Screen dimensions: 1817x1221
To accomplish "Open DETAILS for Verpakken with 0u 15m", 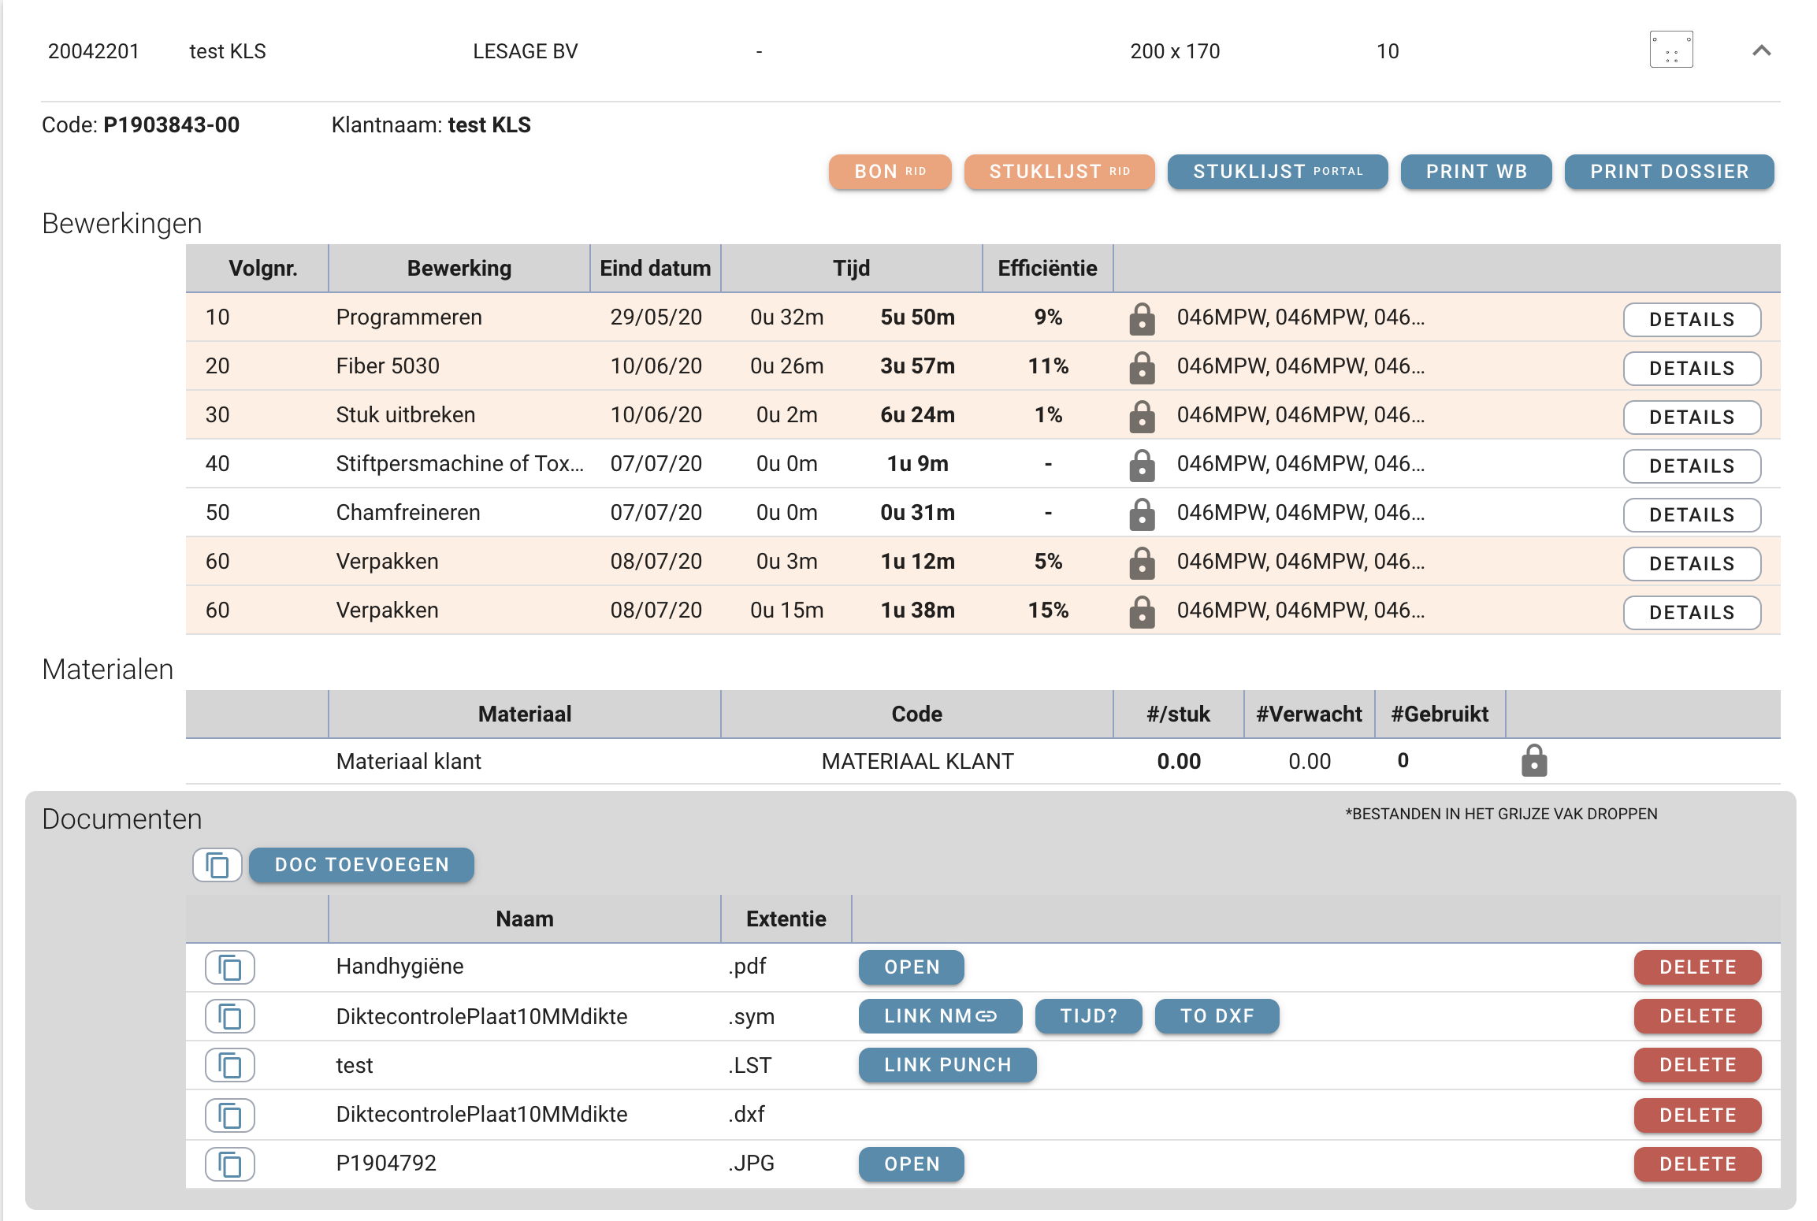I will click(x=1693, y=612).
